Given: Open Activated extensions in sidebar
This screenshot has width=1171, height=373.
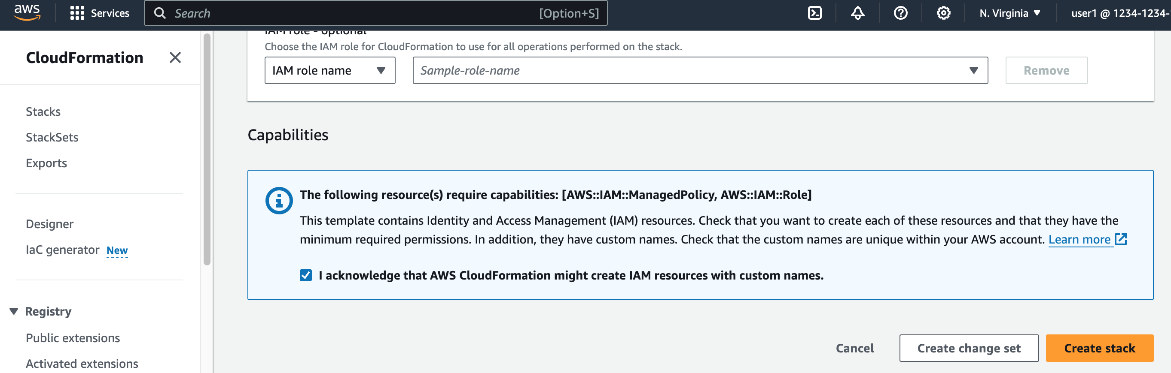Looking at the screenshot, I should point(82,364).
